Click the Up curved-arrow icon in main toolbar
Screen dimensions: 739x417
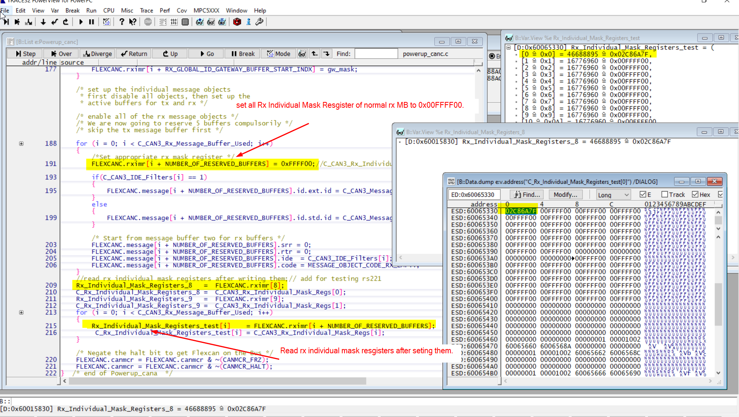pyautogui.click(x=66, y=22)
